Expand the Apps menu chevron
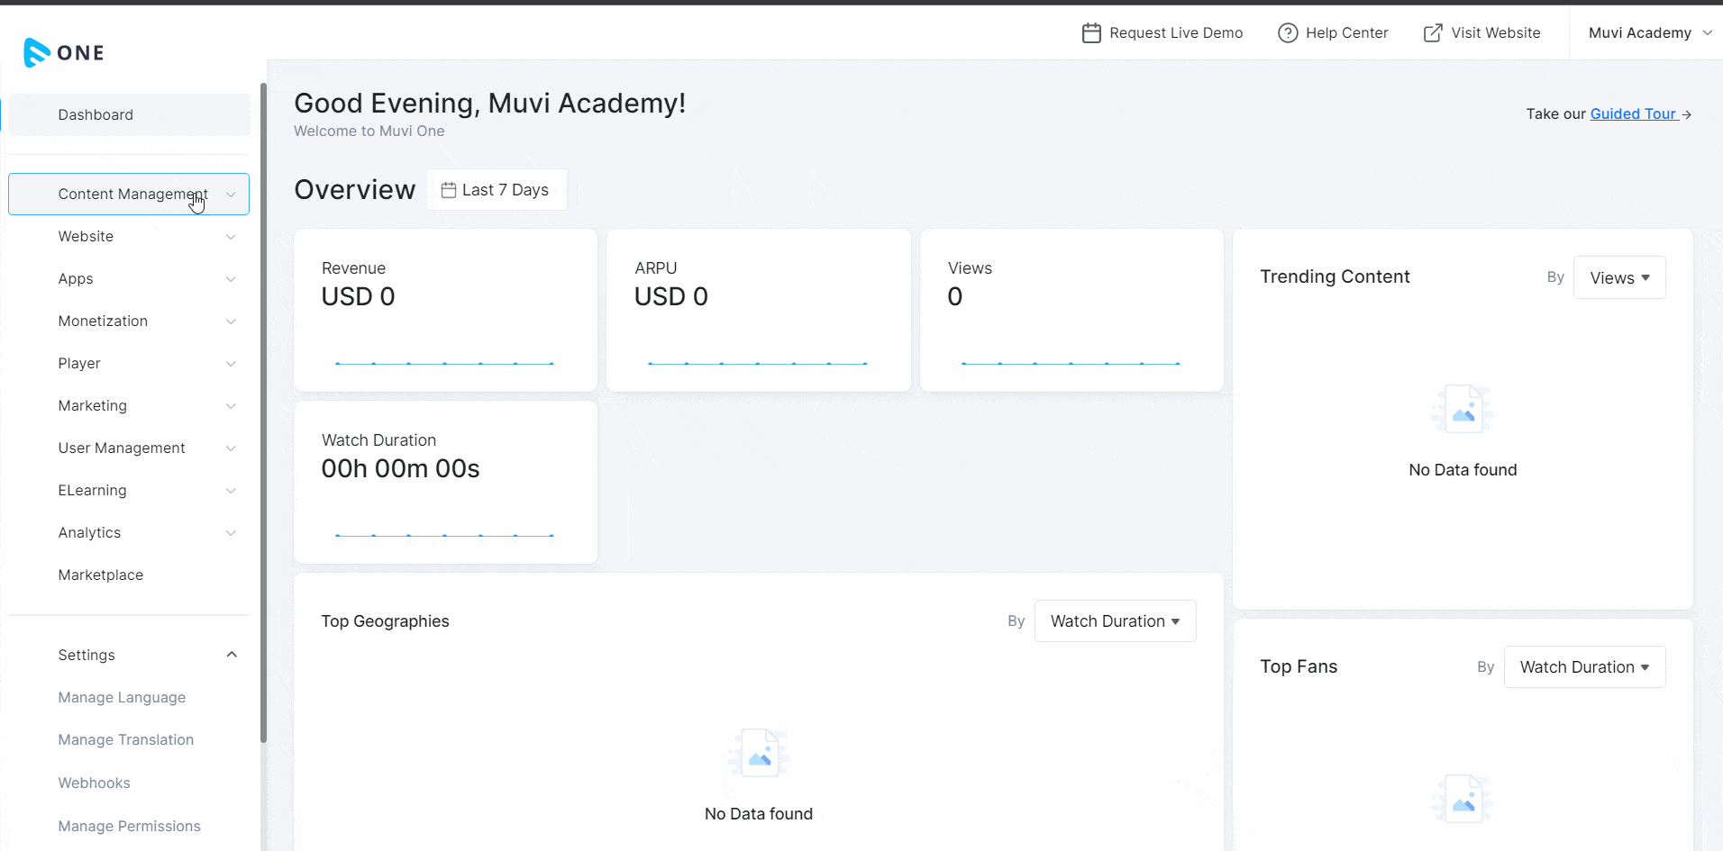Image resolution: width=1723 pixels, height=851 pixels. (x=231, y=279)
